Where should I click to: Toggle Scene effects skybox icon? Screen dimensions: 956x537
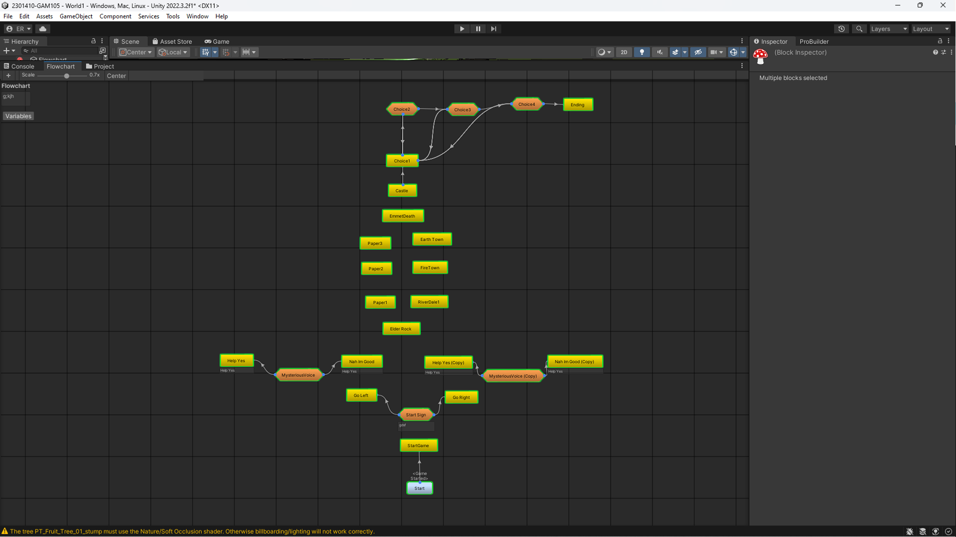pos(675,52)
